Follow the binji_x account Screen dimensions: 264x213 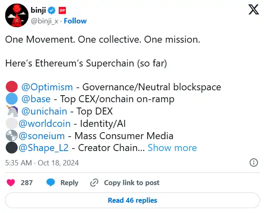pos(75,21)
